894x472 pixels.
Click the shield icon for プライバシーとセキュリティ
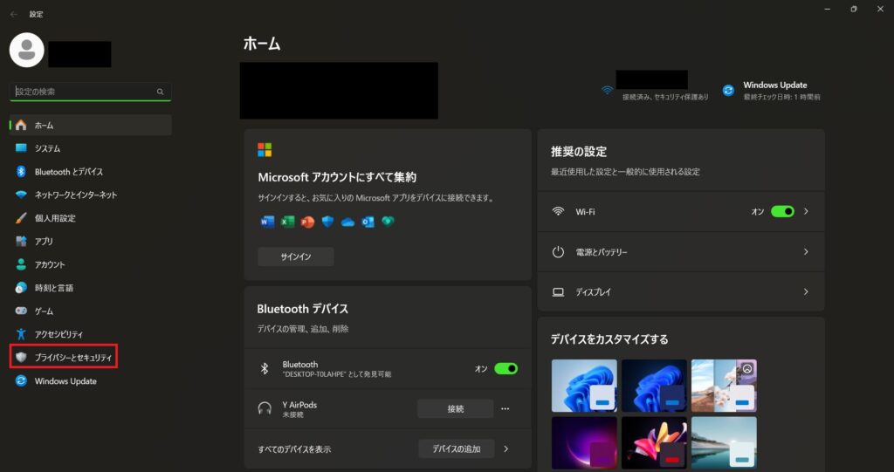point(21,358)
